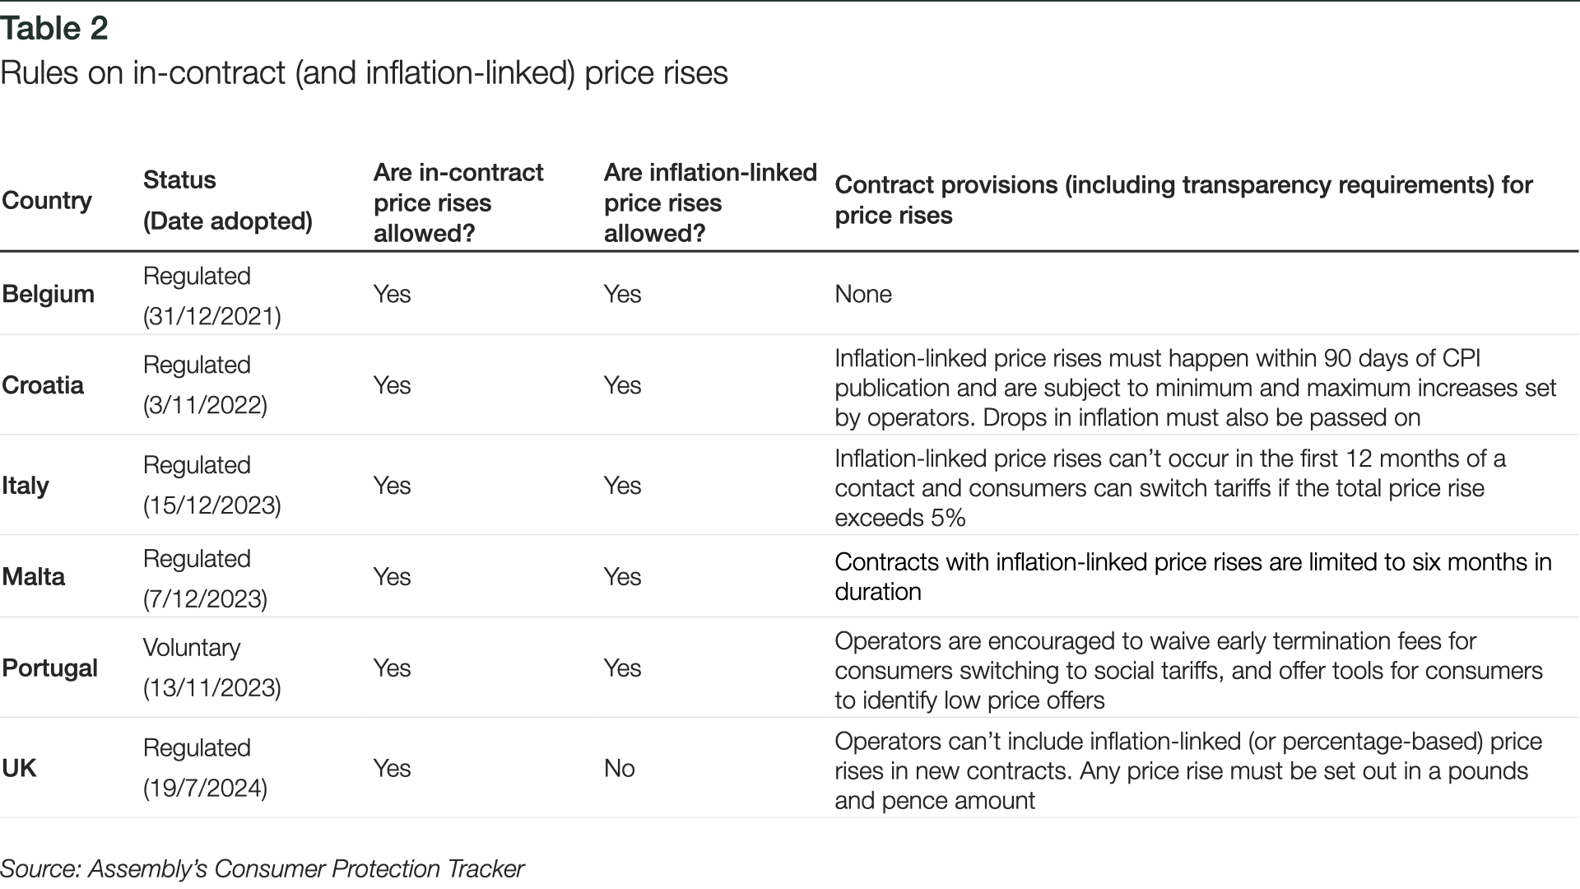1580x889 pixels.
Task: Click the table subtitle about price rises
Action: tap(364, 73)
